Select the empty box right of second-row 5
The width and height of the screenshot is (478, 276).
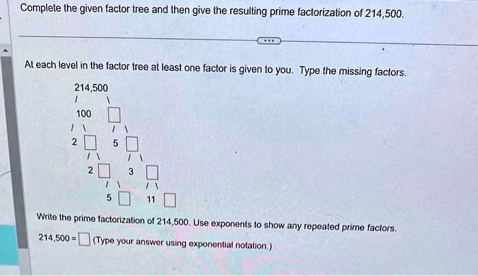click(x=132, y=144)
